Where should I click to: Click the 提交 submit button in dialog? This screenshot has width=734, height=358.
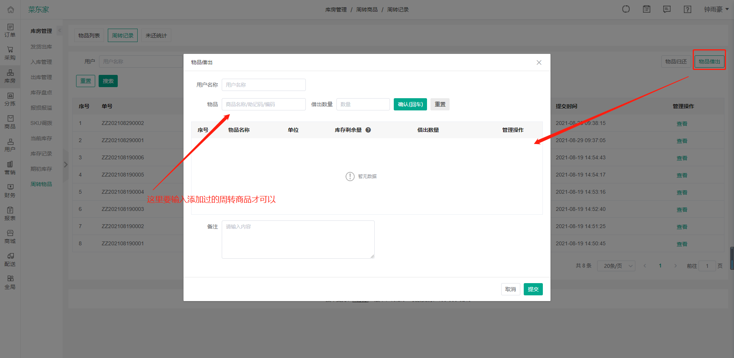pos(533,289)
